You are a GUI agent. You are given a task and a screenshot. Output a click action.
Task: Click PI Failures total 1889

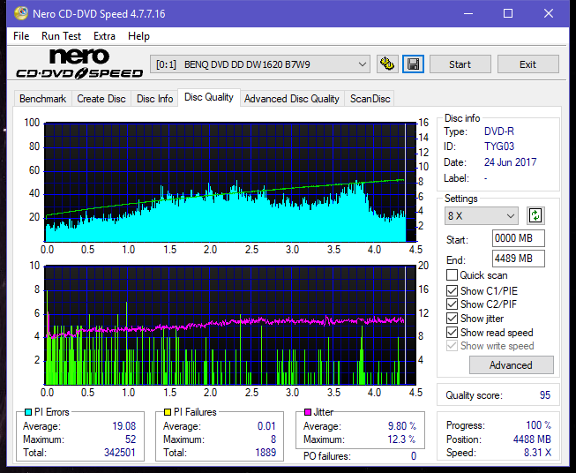pos(266,453)
